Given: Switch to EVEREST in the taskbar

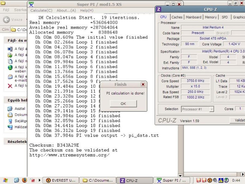Looking at the screenshot, I should [x=61, y=180].
